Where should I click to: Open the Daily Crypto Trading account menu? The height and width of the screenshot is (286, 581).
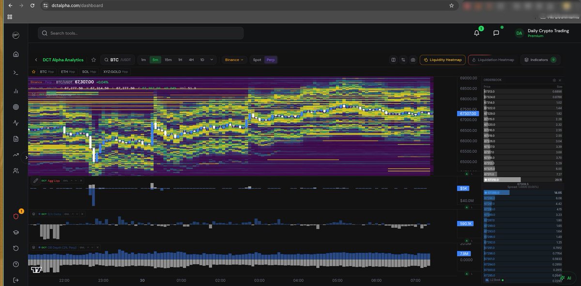(x=542, y=33)
